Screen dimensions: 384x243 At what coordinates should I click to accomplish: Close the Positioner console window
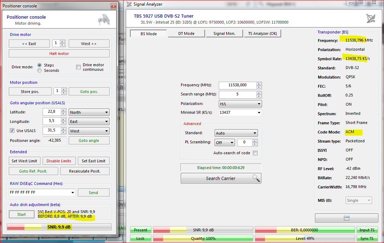pos(113,6)
